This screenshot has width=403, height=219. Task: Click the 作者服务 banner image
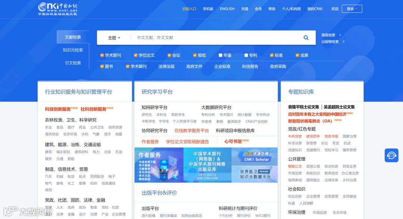(x=159, y=165)
